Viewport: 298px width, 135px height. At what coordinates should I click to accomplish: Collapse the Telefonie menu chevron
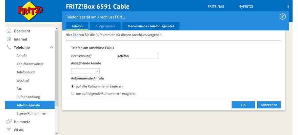tap(51, 48)
